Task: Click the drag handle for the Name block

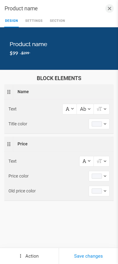Action: [x=9, y=92]
